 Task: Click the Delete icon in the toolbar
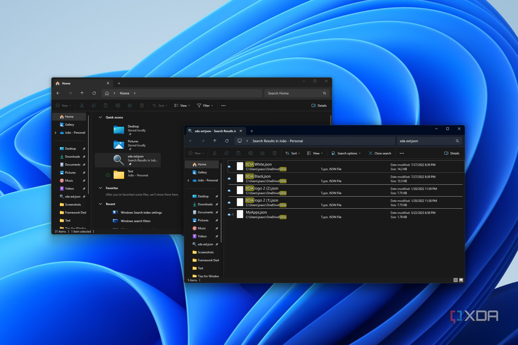point(274,153)
